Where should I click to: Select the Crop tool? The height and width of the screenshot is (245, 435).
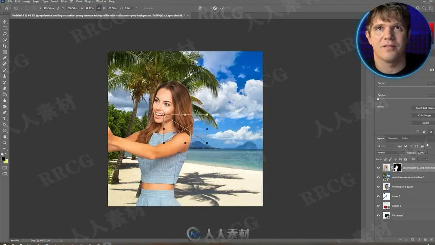5,46
